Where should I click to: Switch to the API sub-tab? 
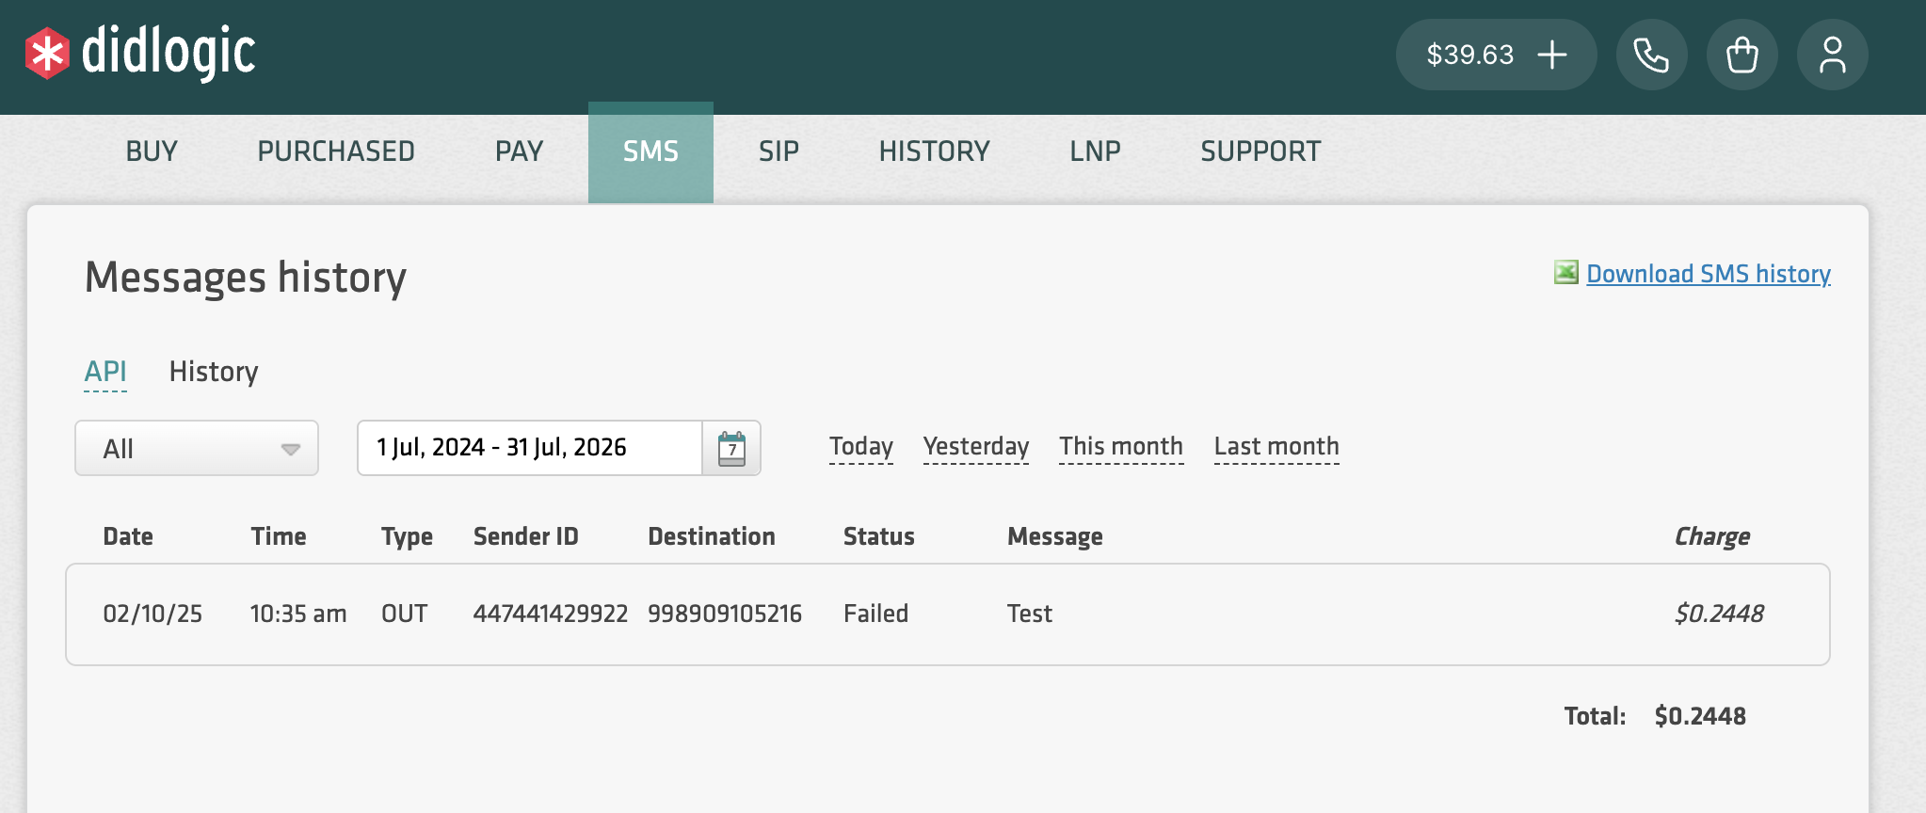105,372
